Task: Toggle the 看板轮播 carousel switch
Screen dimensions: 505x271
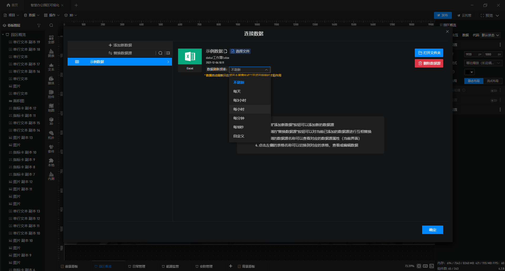Action: (x=494, y=91)
